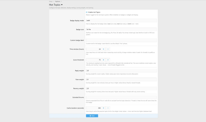Click into the Badge icon field
This screenshot has width=206, height=122.
[x=121, y=29]
